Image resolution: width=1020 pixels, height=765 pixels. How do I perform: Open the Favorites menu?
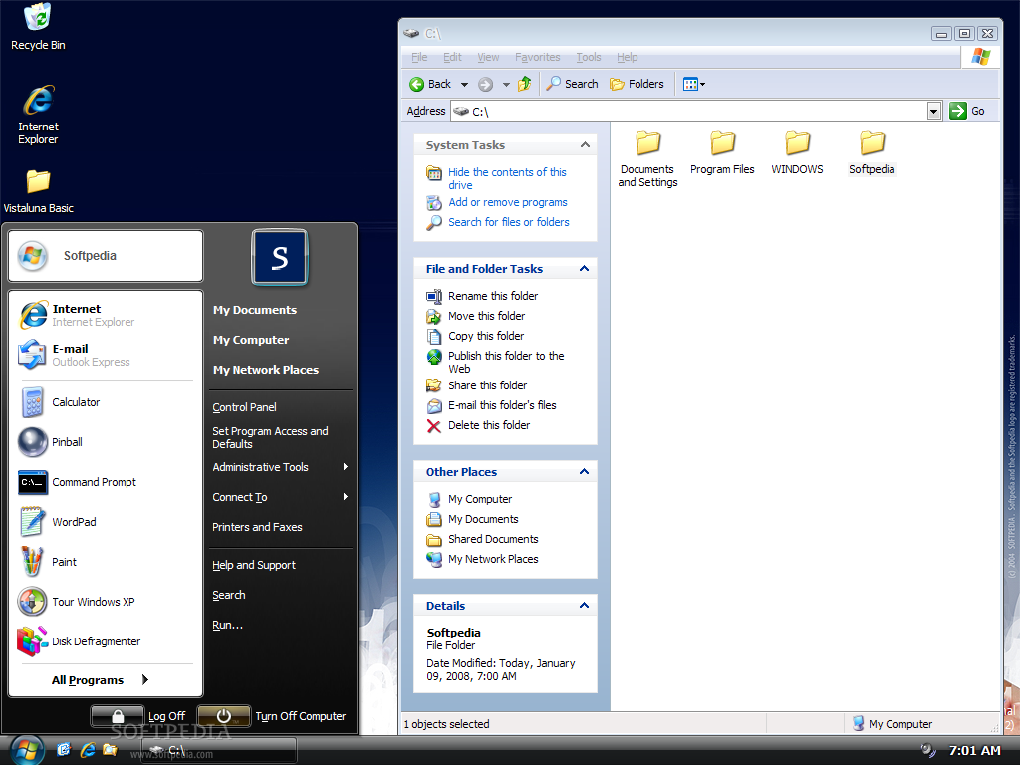pos(537,57)
